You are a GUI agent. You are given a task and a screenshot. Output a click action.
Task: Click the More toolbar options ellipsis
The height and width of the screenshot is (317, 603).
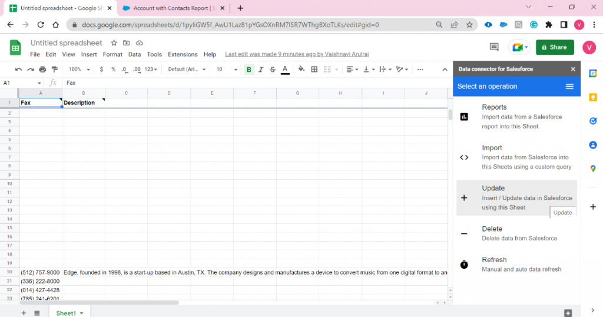pyautogui.click(x=420, y=70)
